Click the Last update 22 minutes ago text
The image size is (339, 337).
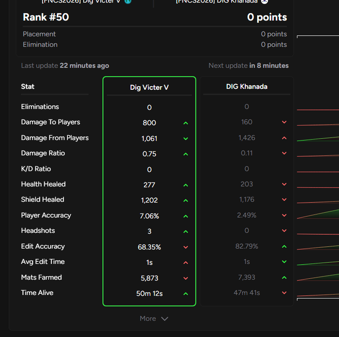click(65, 65)
